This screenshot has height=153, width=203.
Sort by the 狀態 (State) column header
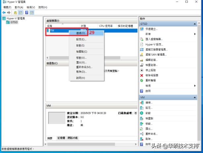pyautogui.click(x=89, y=26)
